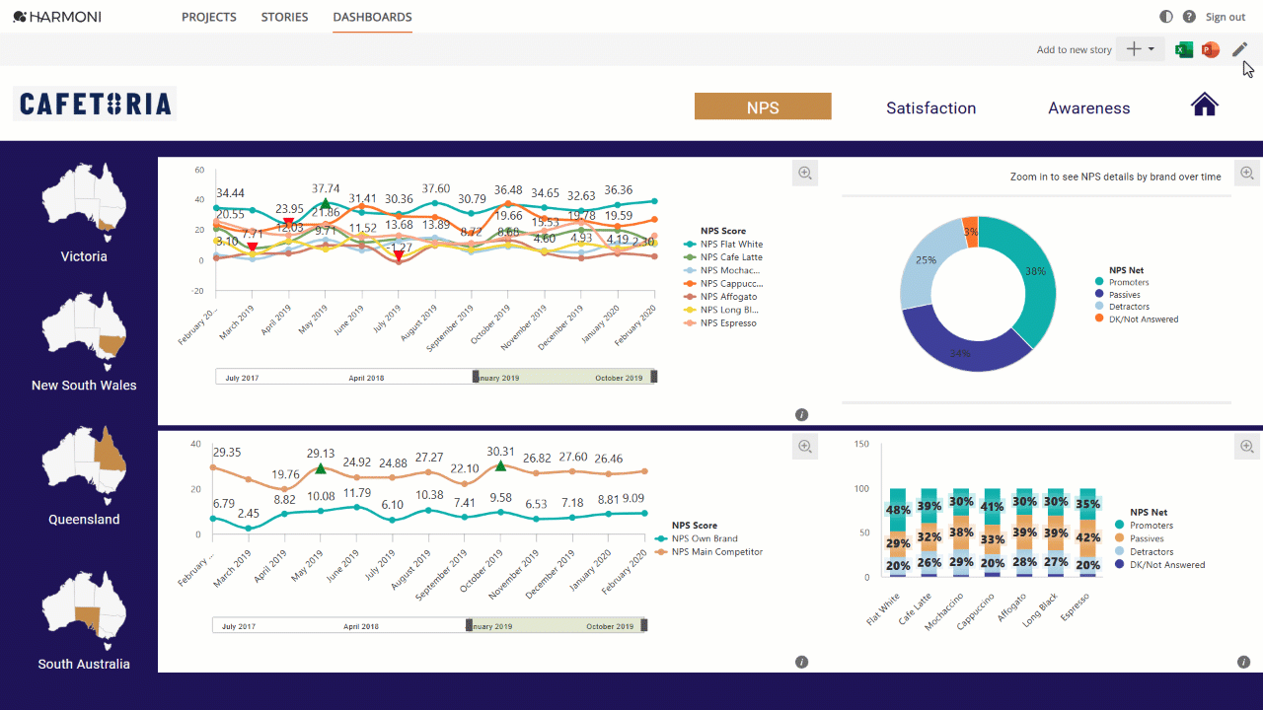The width and height of the screenshot is (1263, 710).
Task: Open the help question mark icon
Action: [x=1189, y=17]
